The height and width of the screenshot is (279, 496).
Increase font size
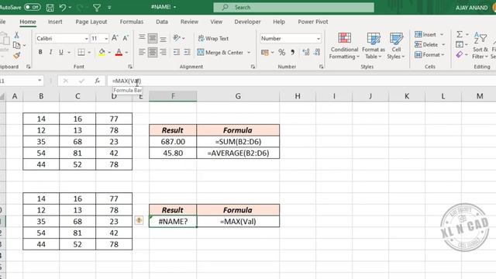pyautogui.click(x=115, y=38)
